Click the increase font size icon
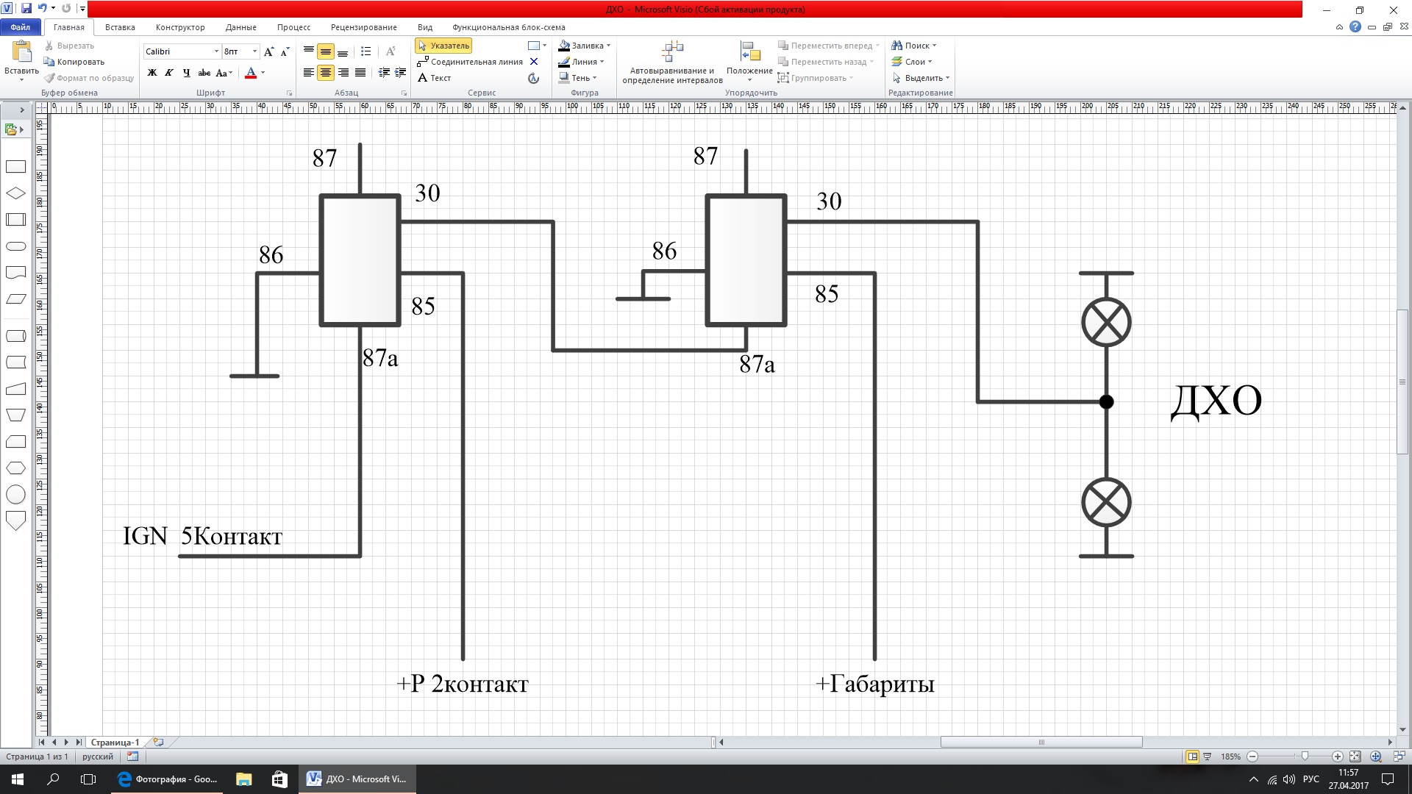1412x794 pixels. [269, 51]
